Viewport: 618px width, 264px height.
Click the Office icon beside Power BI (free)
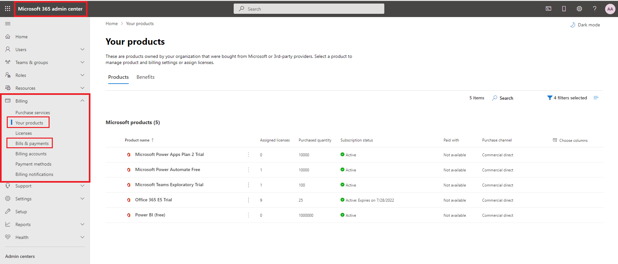pos(129,215)
